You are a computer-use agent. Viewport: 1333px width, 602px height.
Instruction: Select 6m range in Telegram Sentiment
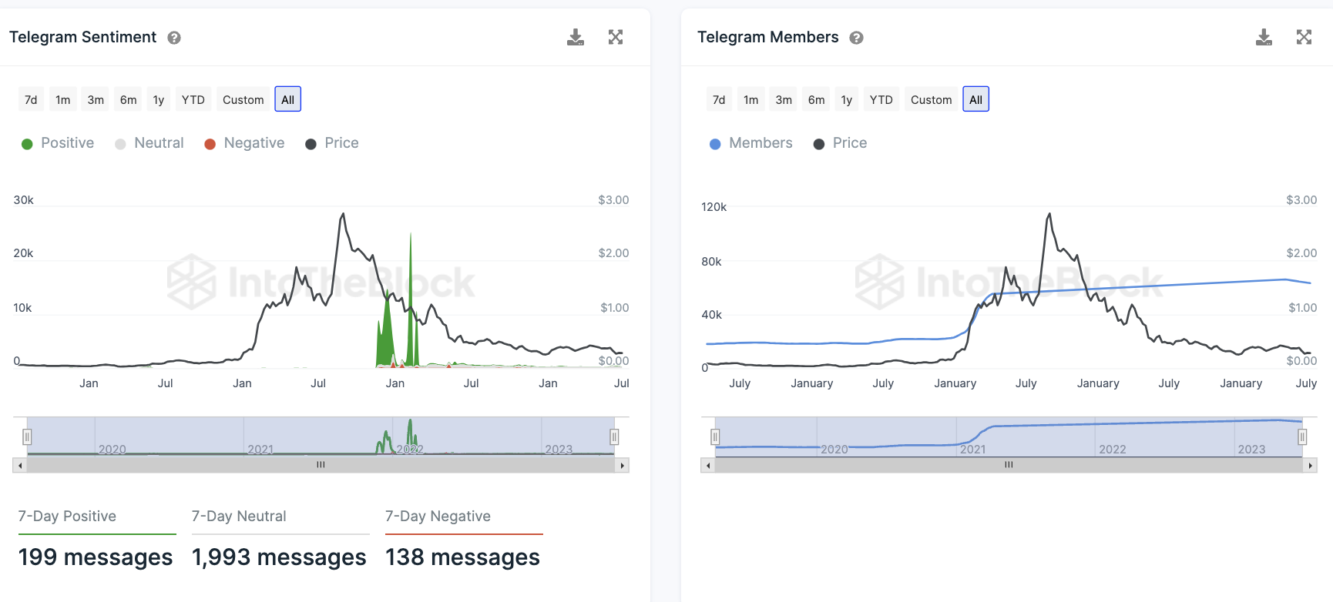click(x=129, y=99)
